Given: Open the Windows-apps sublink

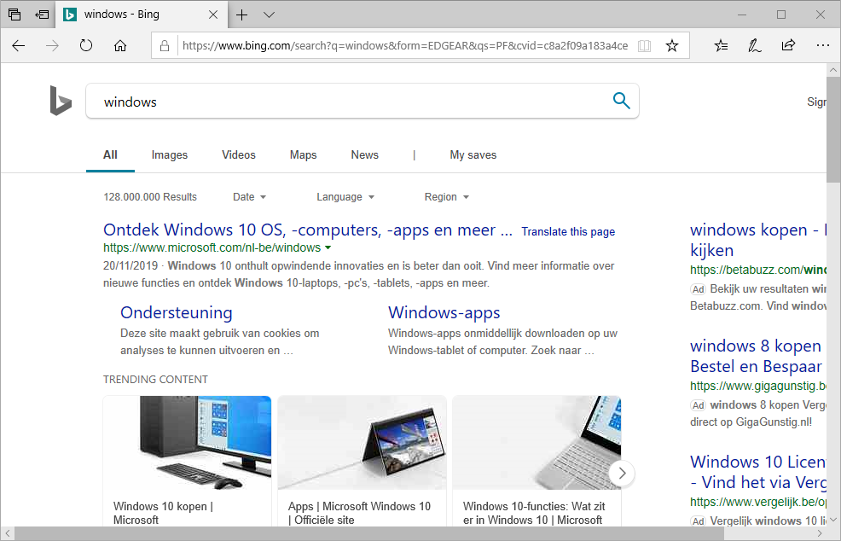Looking at the screenshot, I should pyautogui.click(x=444, y=312).
